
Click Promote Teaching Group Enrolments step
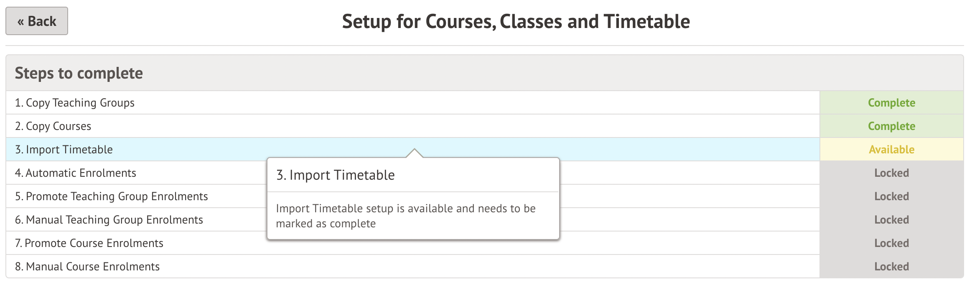(x=112, y=196)
